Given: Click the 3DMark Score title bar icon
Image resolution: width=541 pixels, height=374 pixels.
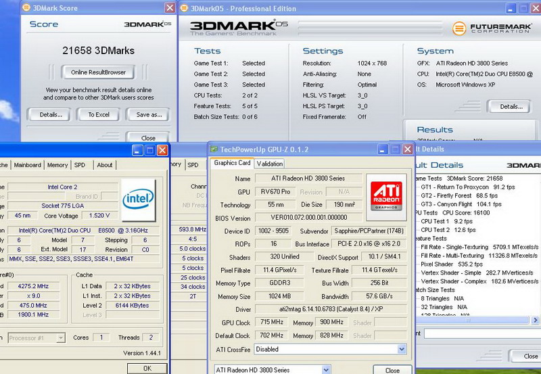Looking at the screenshot, I should 26,7.
